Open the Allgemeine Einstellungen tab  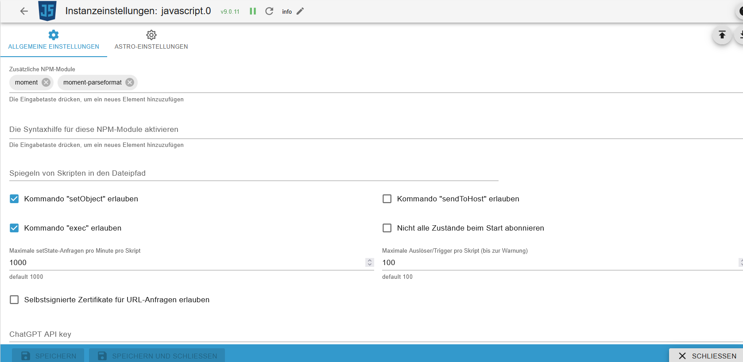click(54, 40)
